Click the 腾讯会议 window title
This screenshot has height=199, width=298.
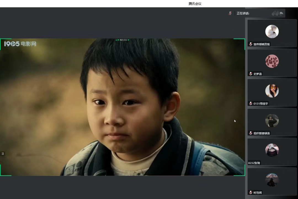[x=195, y=4]
